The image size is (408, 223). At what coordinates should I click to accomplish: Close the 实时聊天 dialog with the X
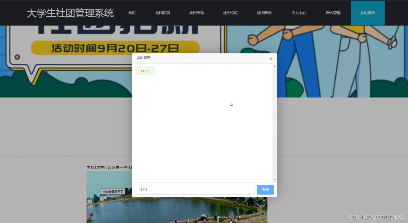pyautogui.click(x=271, y=58)
